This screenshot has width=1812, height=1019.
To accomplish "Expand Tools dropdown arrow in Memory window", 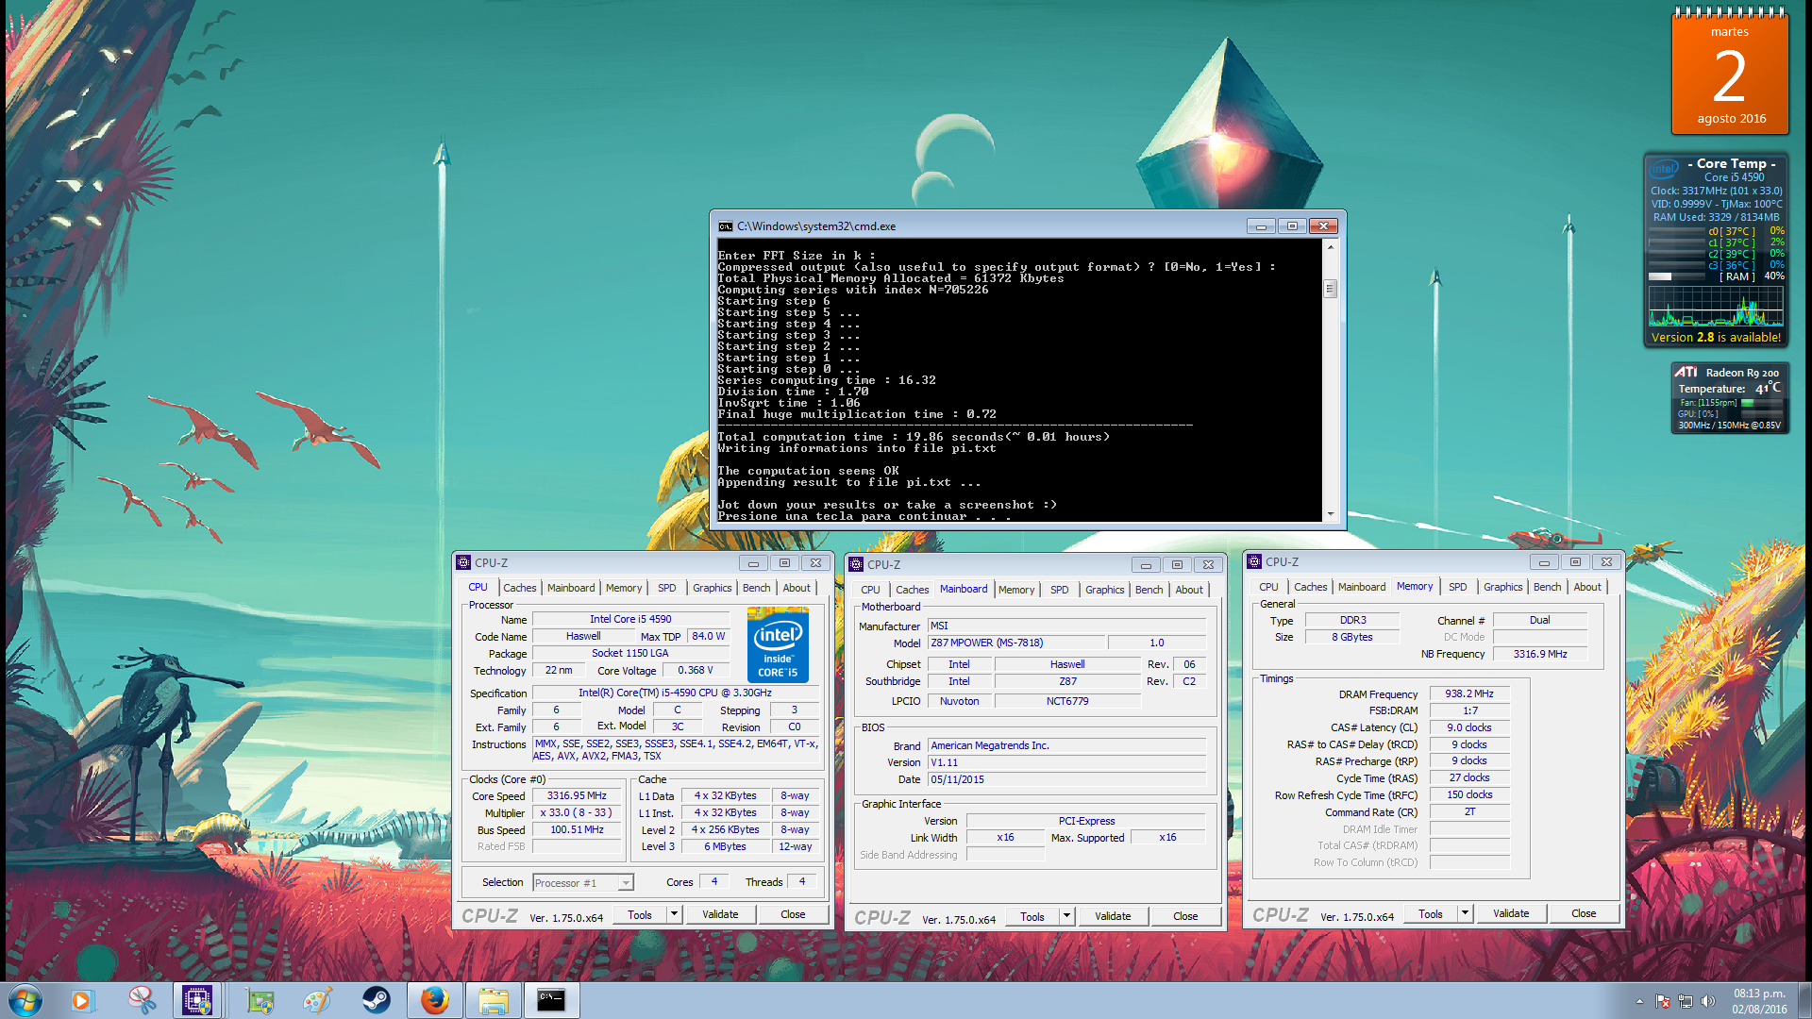I will coord(1465,913).
